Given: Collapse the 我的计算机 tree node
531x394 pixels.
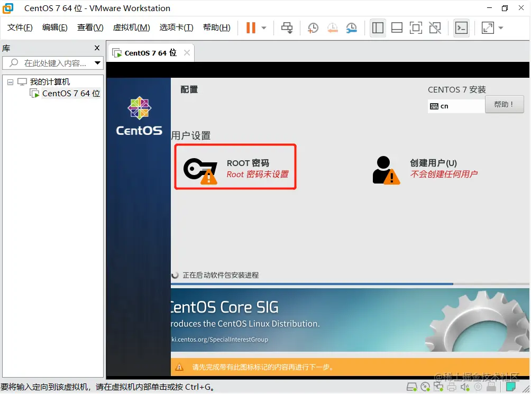Looking at the screenshot, I should click(10, 81).
